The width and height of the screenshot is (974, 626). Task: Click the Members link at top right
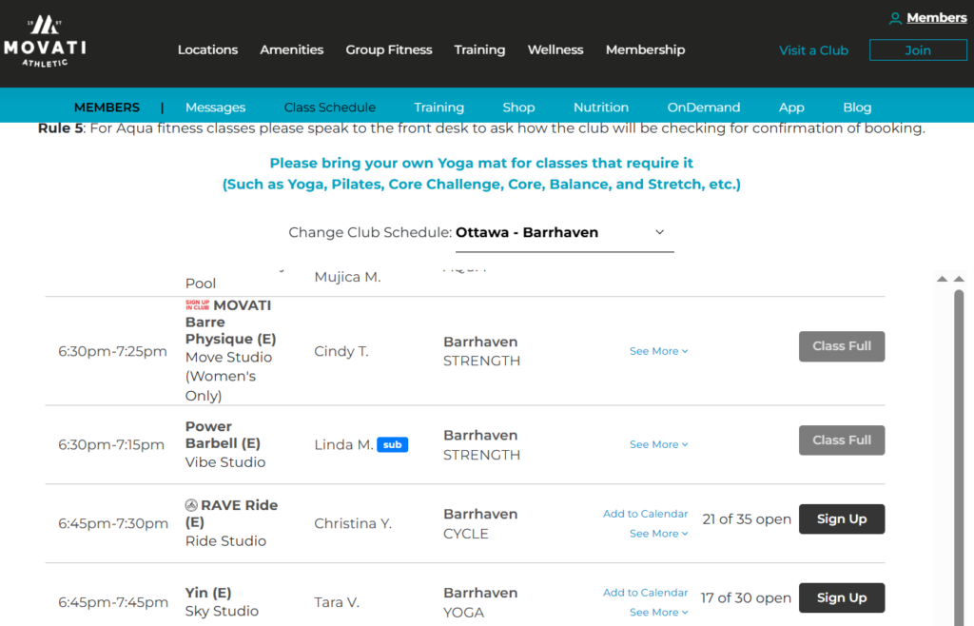pyautogui.click(x=937, y=18)
